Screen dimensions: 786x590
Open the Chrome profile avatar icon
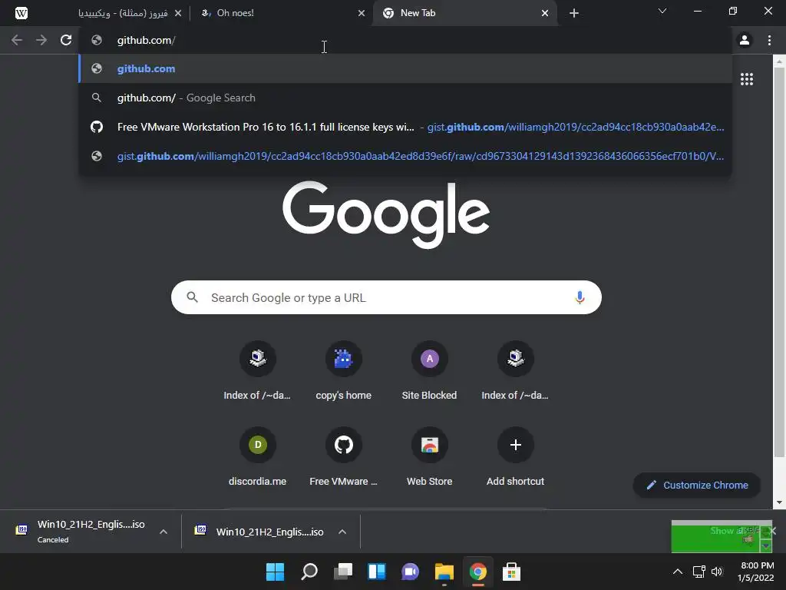pos(745,40)
